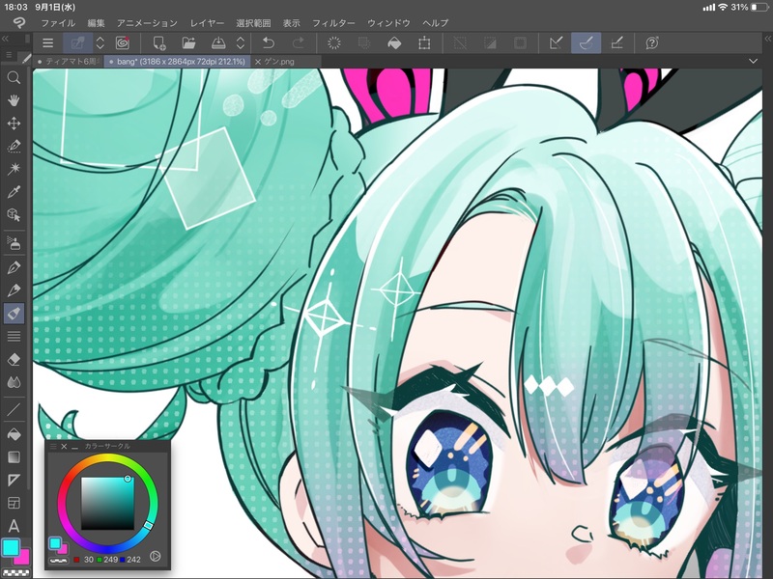Screen dimensions: 773x579
Task: Save the document with save icon
Action: (x=218, y=43)
